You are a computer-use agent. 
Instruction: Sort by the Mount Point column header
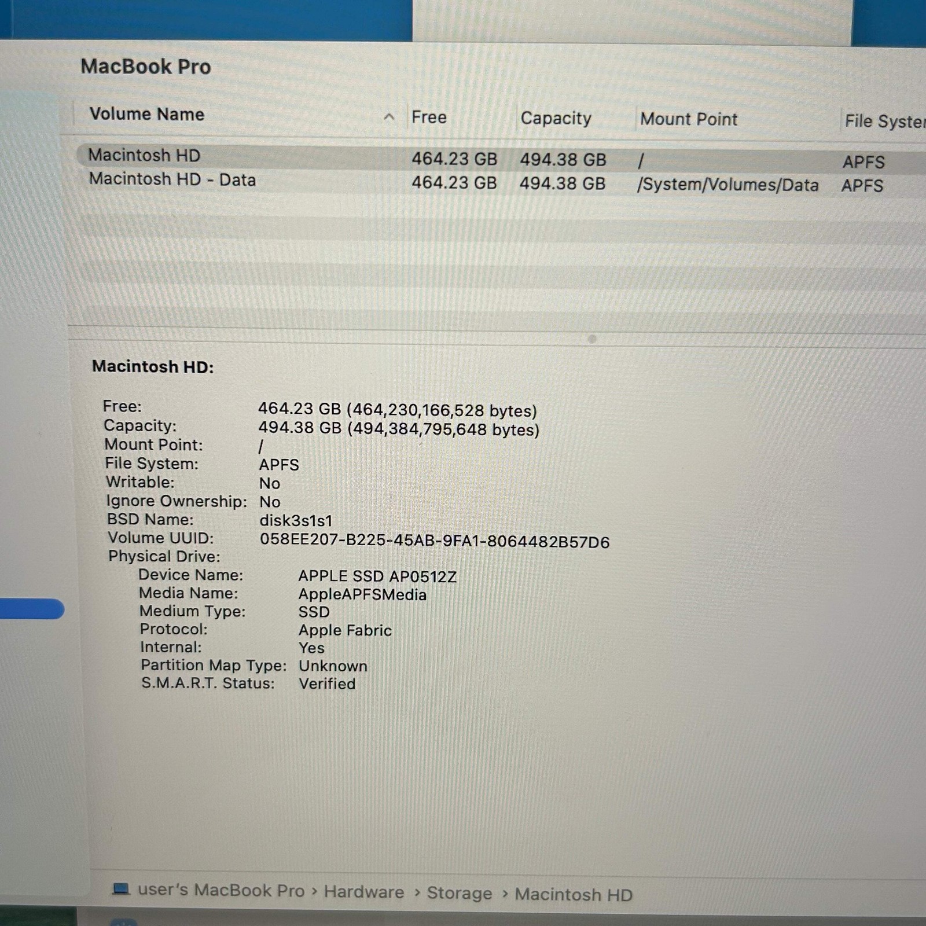pos(689,119)
